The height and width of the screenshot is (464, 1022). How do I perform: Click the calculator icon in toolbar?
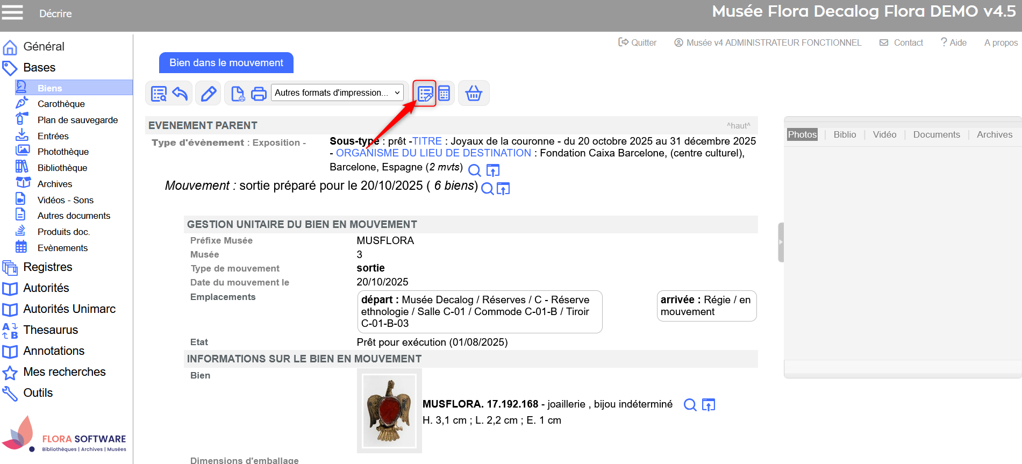pyautogui.click(x=444, y=94)
